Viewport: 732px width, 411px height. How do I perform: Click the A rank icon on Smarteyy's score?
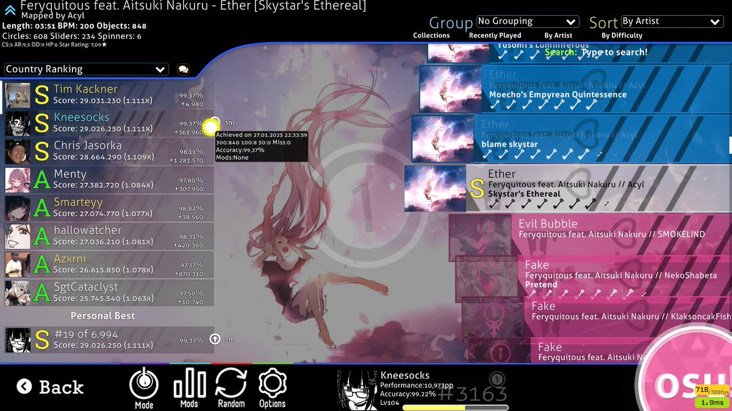pos(41,208)
